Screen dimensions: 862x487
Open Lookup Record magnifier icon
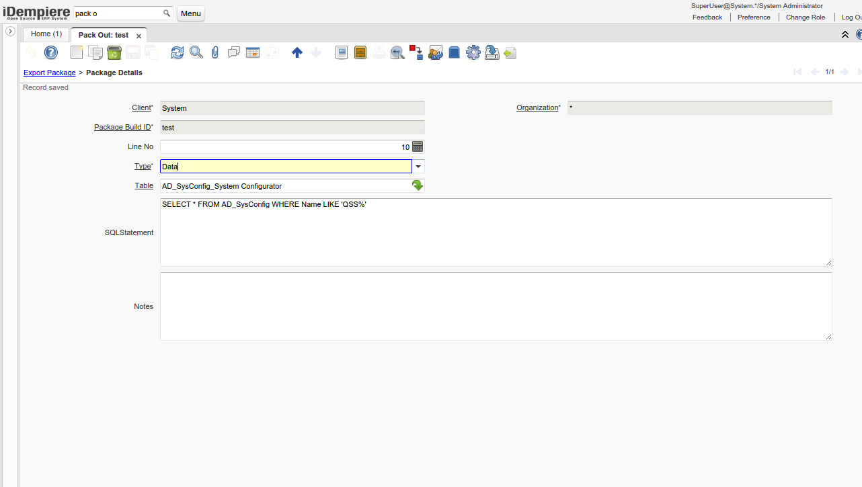(x=196, y=52)
